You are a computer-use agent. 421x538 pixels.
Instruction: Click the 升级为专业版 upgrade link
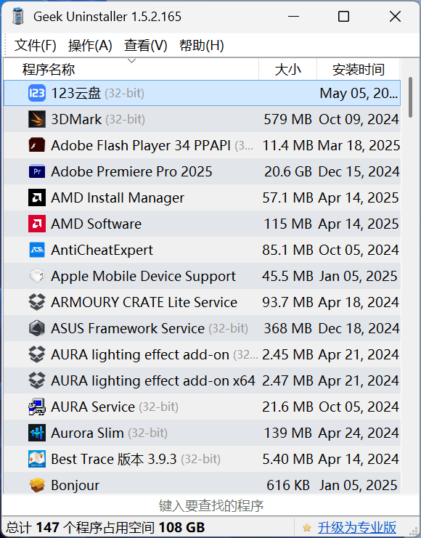pyautogui.click(x=357, y=527)
